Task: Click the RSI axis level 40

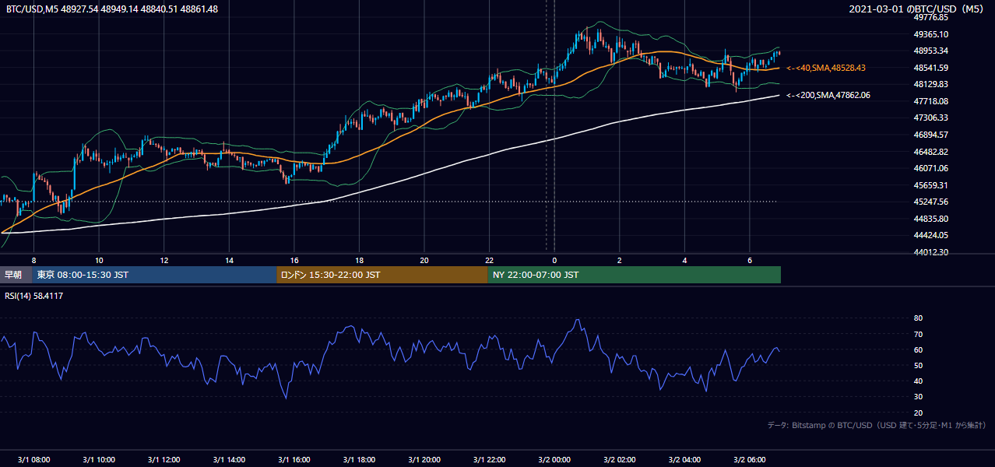Action: (x=918, y=381)
